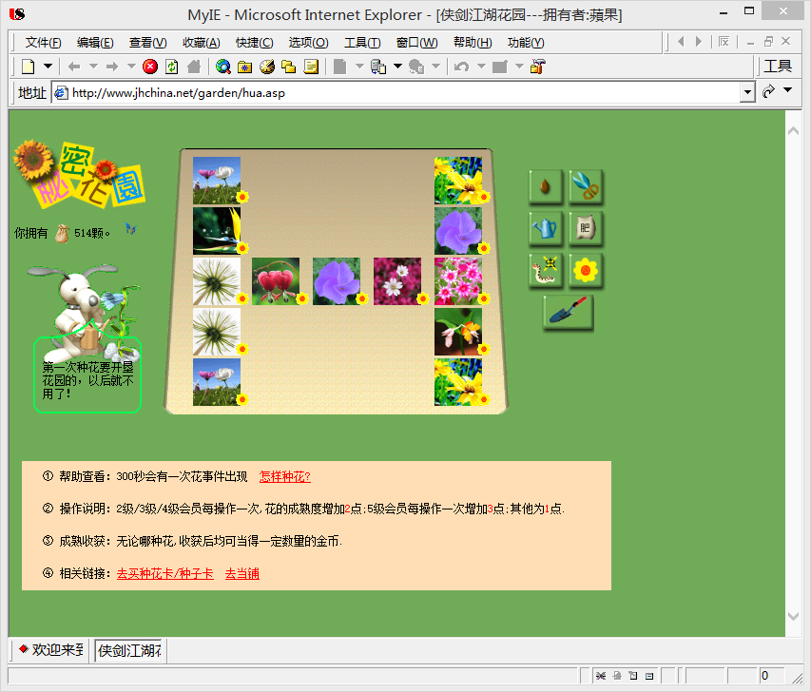811x692 pixels.
Task: Click the Forward arrow in toolbar
Action: pos(112,67)
